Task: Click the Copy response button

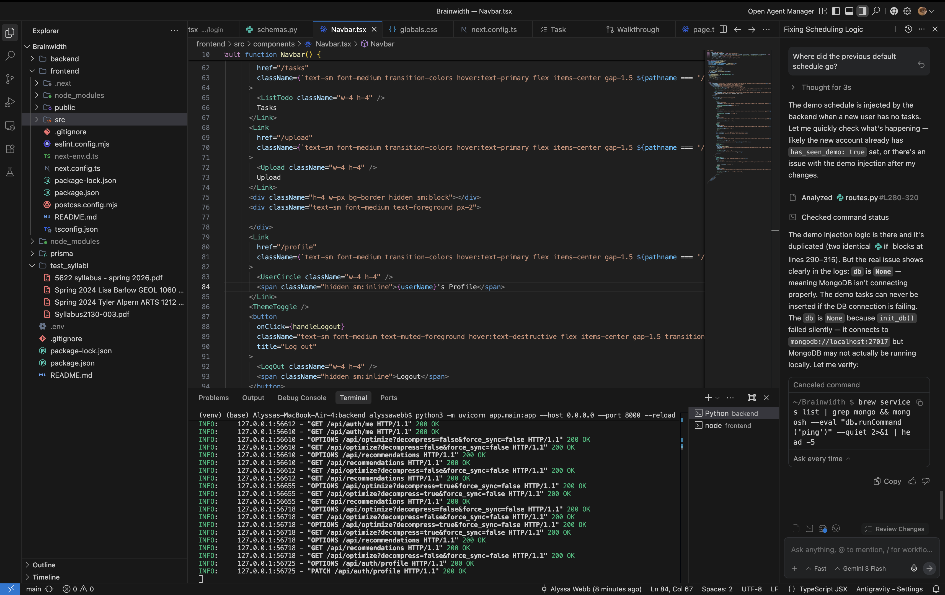Action: click(887, 481)
